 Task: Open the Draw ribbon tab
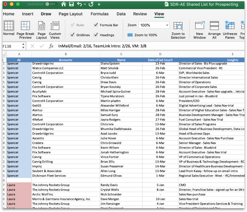pos(46,14)
